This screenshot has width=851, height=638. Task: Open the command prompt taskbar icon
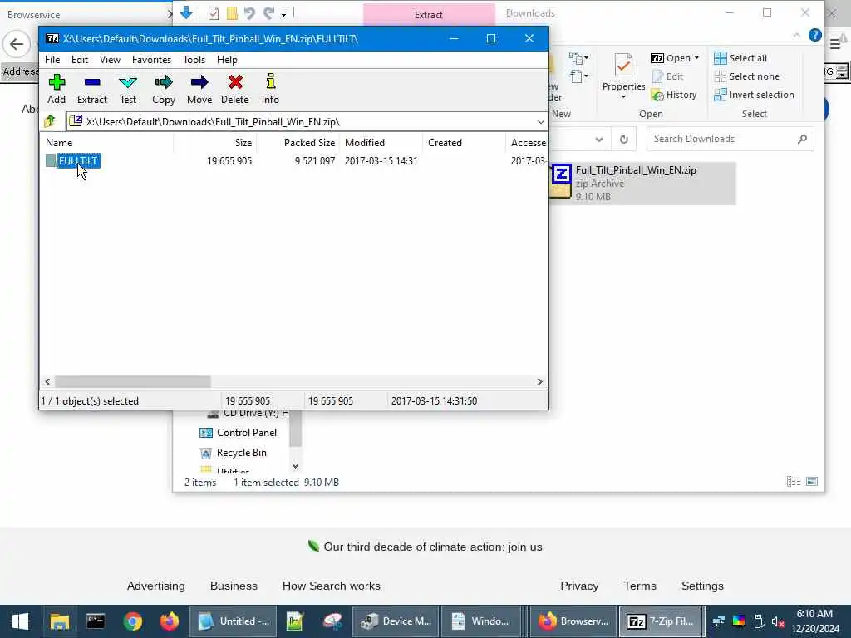[96, 621]
